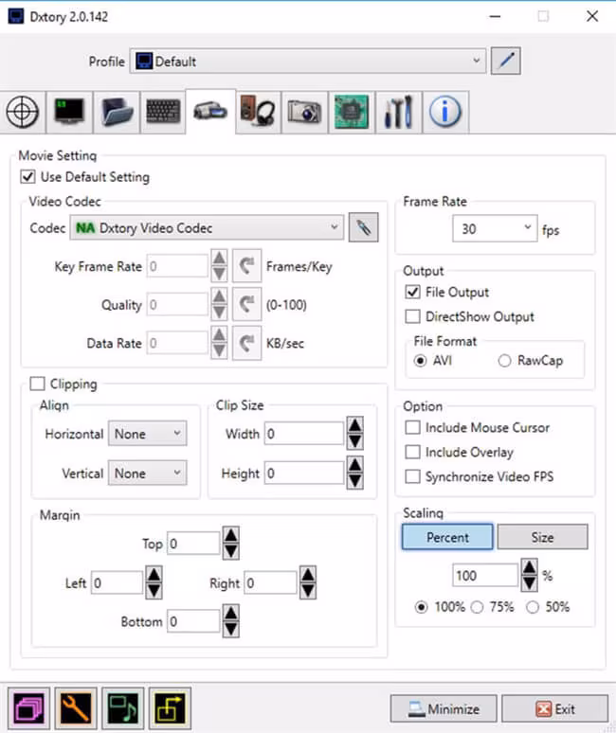Select RawCap file format
Image resolution: width=616 pixels, height=733 pixels.
coord(504,361)
